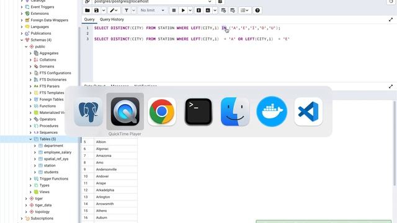Select the Subscriptions tree item

pyautogui.click(x=42, y=218)
